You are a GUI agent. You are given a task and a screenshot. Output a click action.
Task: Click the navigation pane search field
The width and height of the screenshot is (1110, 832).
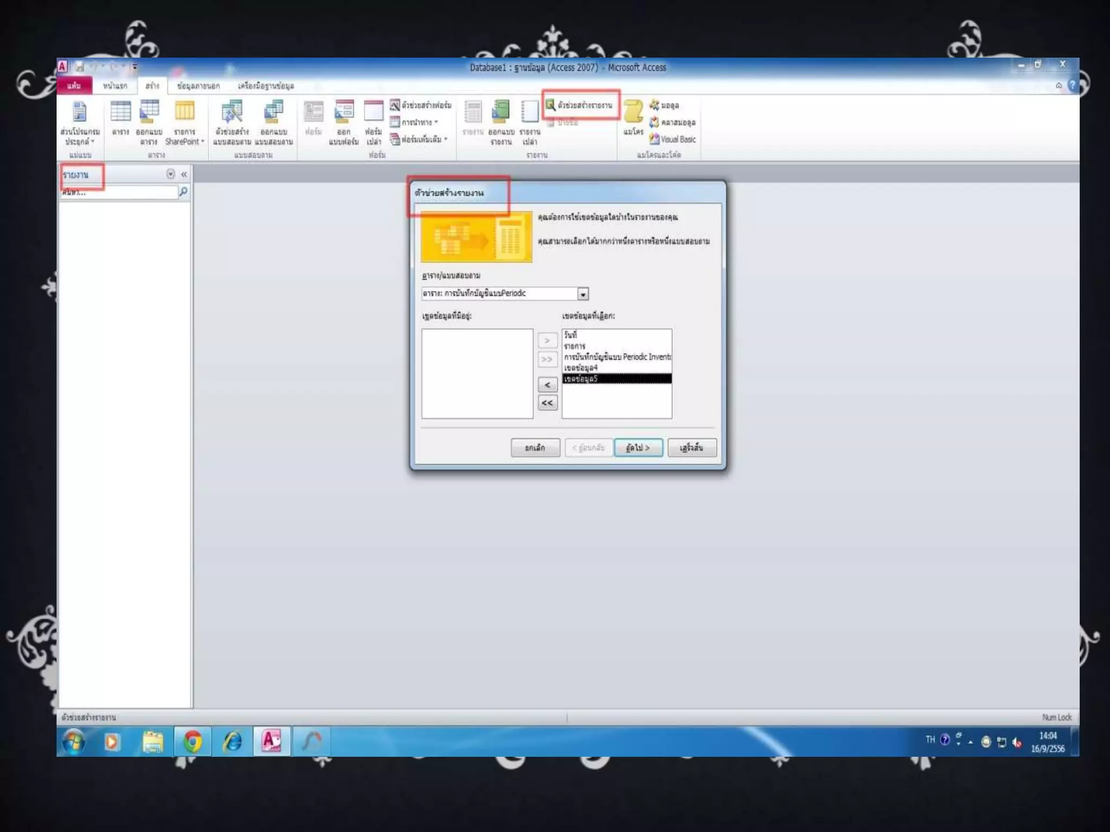(x=119, y=192)
